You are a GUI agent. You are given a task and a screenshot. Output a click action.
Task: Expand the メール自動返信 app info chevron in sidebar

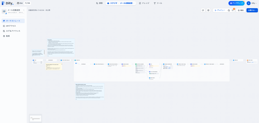24,10
